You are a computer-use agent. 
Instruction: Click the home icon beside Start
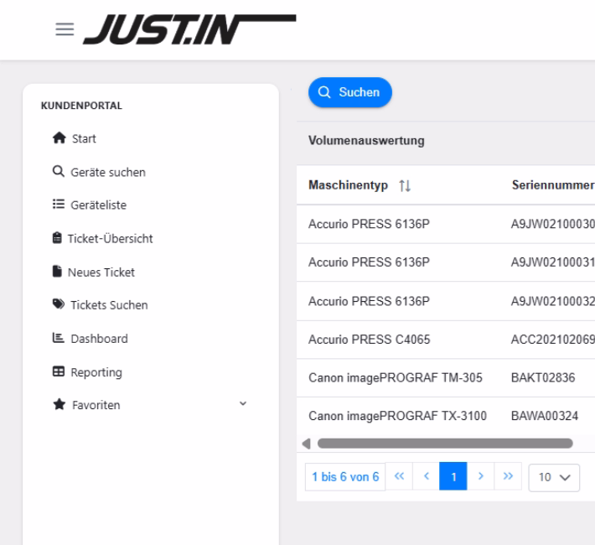(59, 138)
